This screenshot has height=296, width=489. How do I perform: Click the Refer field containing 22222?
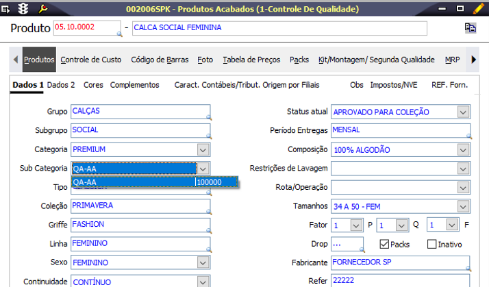[x=400, y=281]
